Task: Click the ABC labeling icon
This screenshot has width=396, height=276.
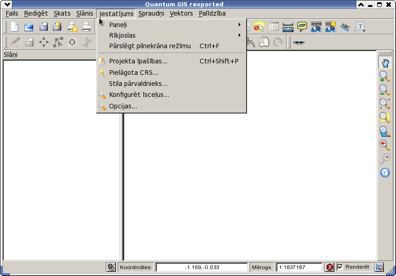Action: click(345, 27)
